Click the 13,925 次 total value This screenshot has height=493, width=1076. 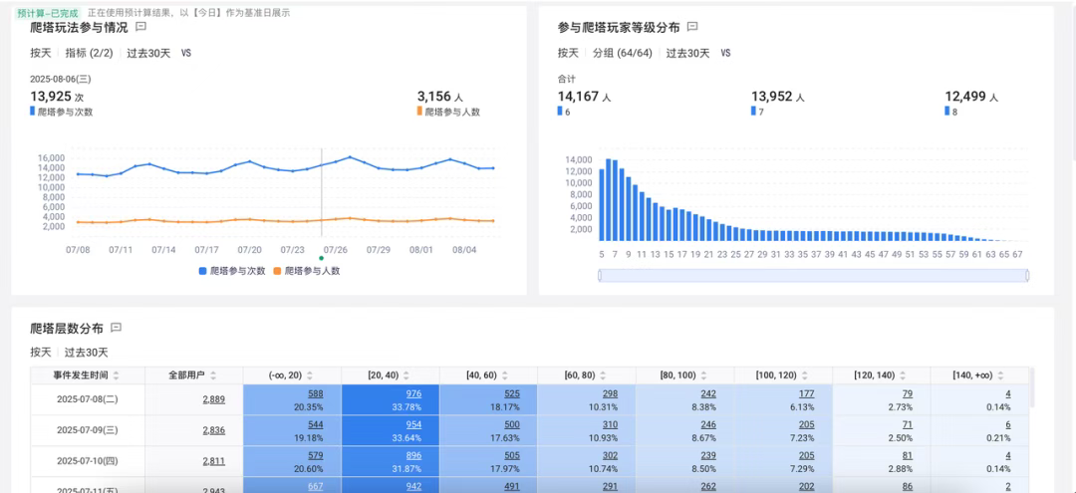[57, 98]
